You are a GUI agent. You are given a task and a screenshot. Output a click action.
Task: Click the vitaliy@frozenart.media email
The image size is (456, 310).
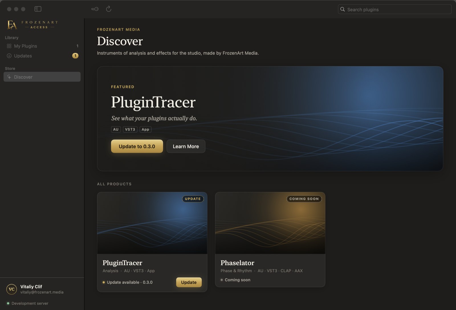coord(42,292)
